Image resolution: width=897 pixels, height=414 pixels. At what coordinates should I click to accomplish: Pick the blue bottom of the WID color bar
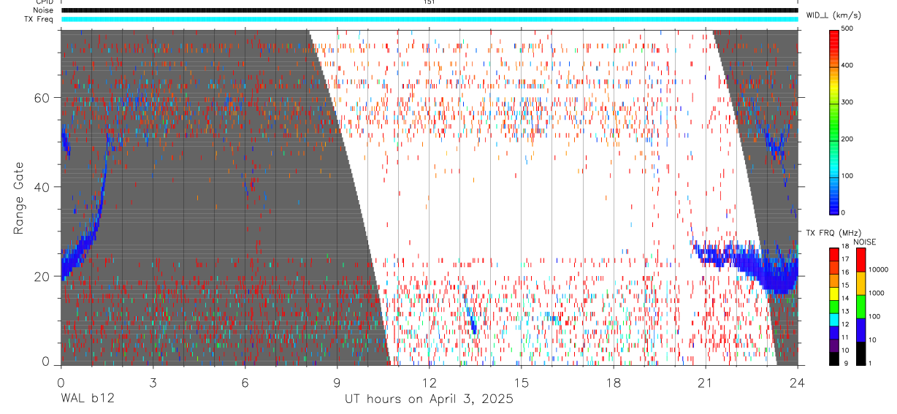(x=833, y=204)
